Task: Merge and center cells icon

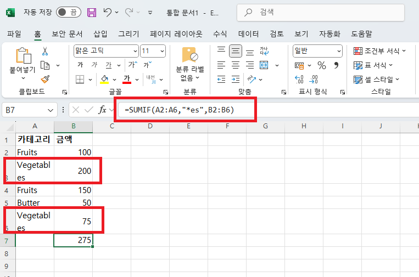Action: (264, 65)
